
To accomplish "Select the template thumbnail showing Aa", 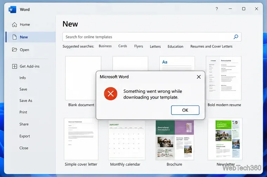I will (x=177, y=63).
